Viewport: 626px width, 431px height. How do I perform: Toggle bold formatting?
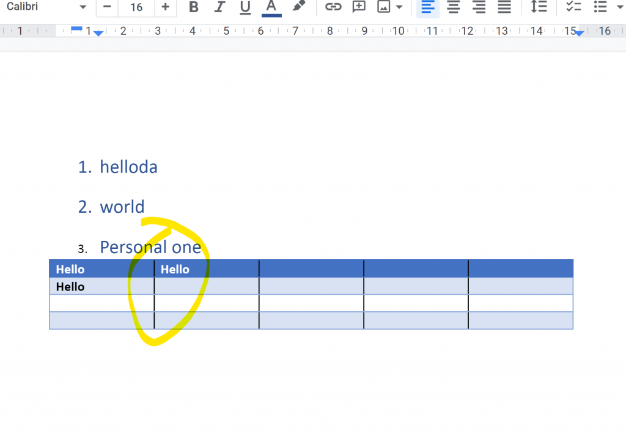[194, 7]
